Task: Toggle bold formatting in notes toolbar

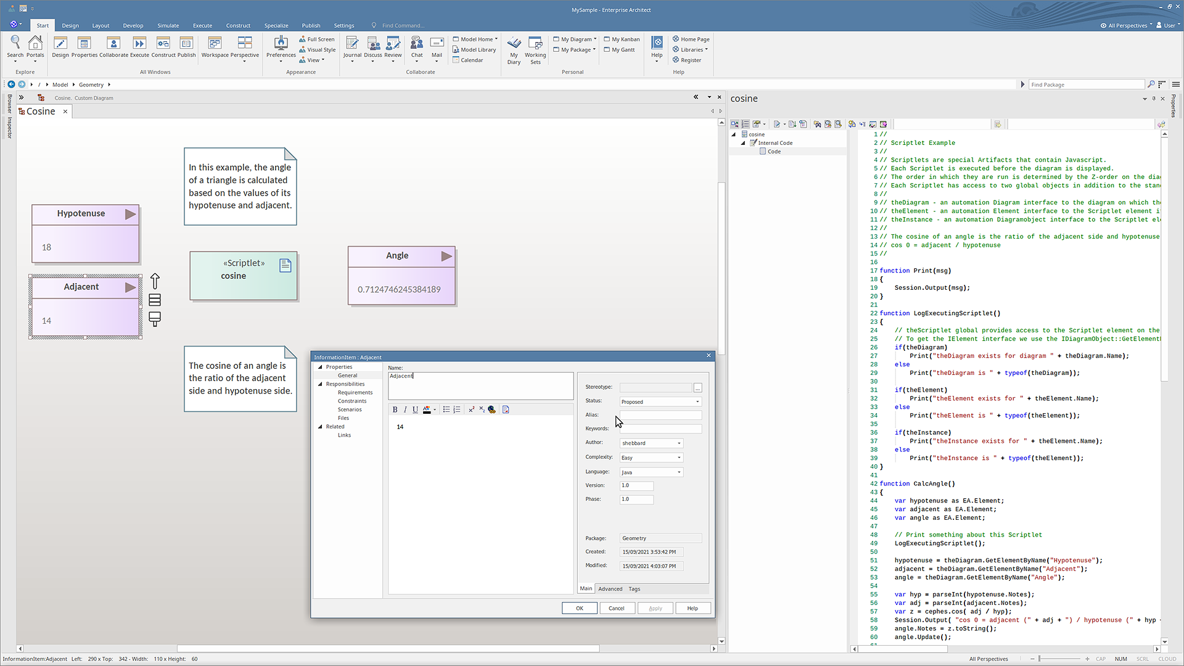Action: pyautogui.click(x=395, y=409)
